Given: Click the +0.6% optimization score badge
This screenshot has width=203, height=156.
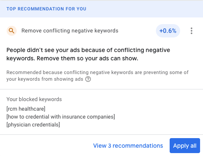Looking at the screenshot, I should pyautogui.click(x=168, y=31).
